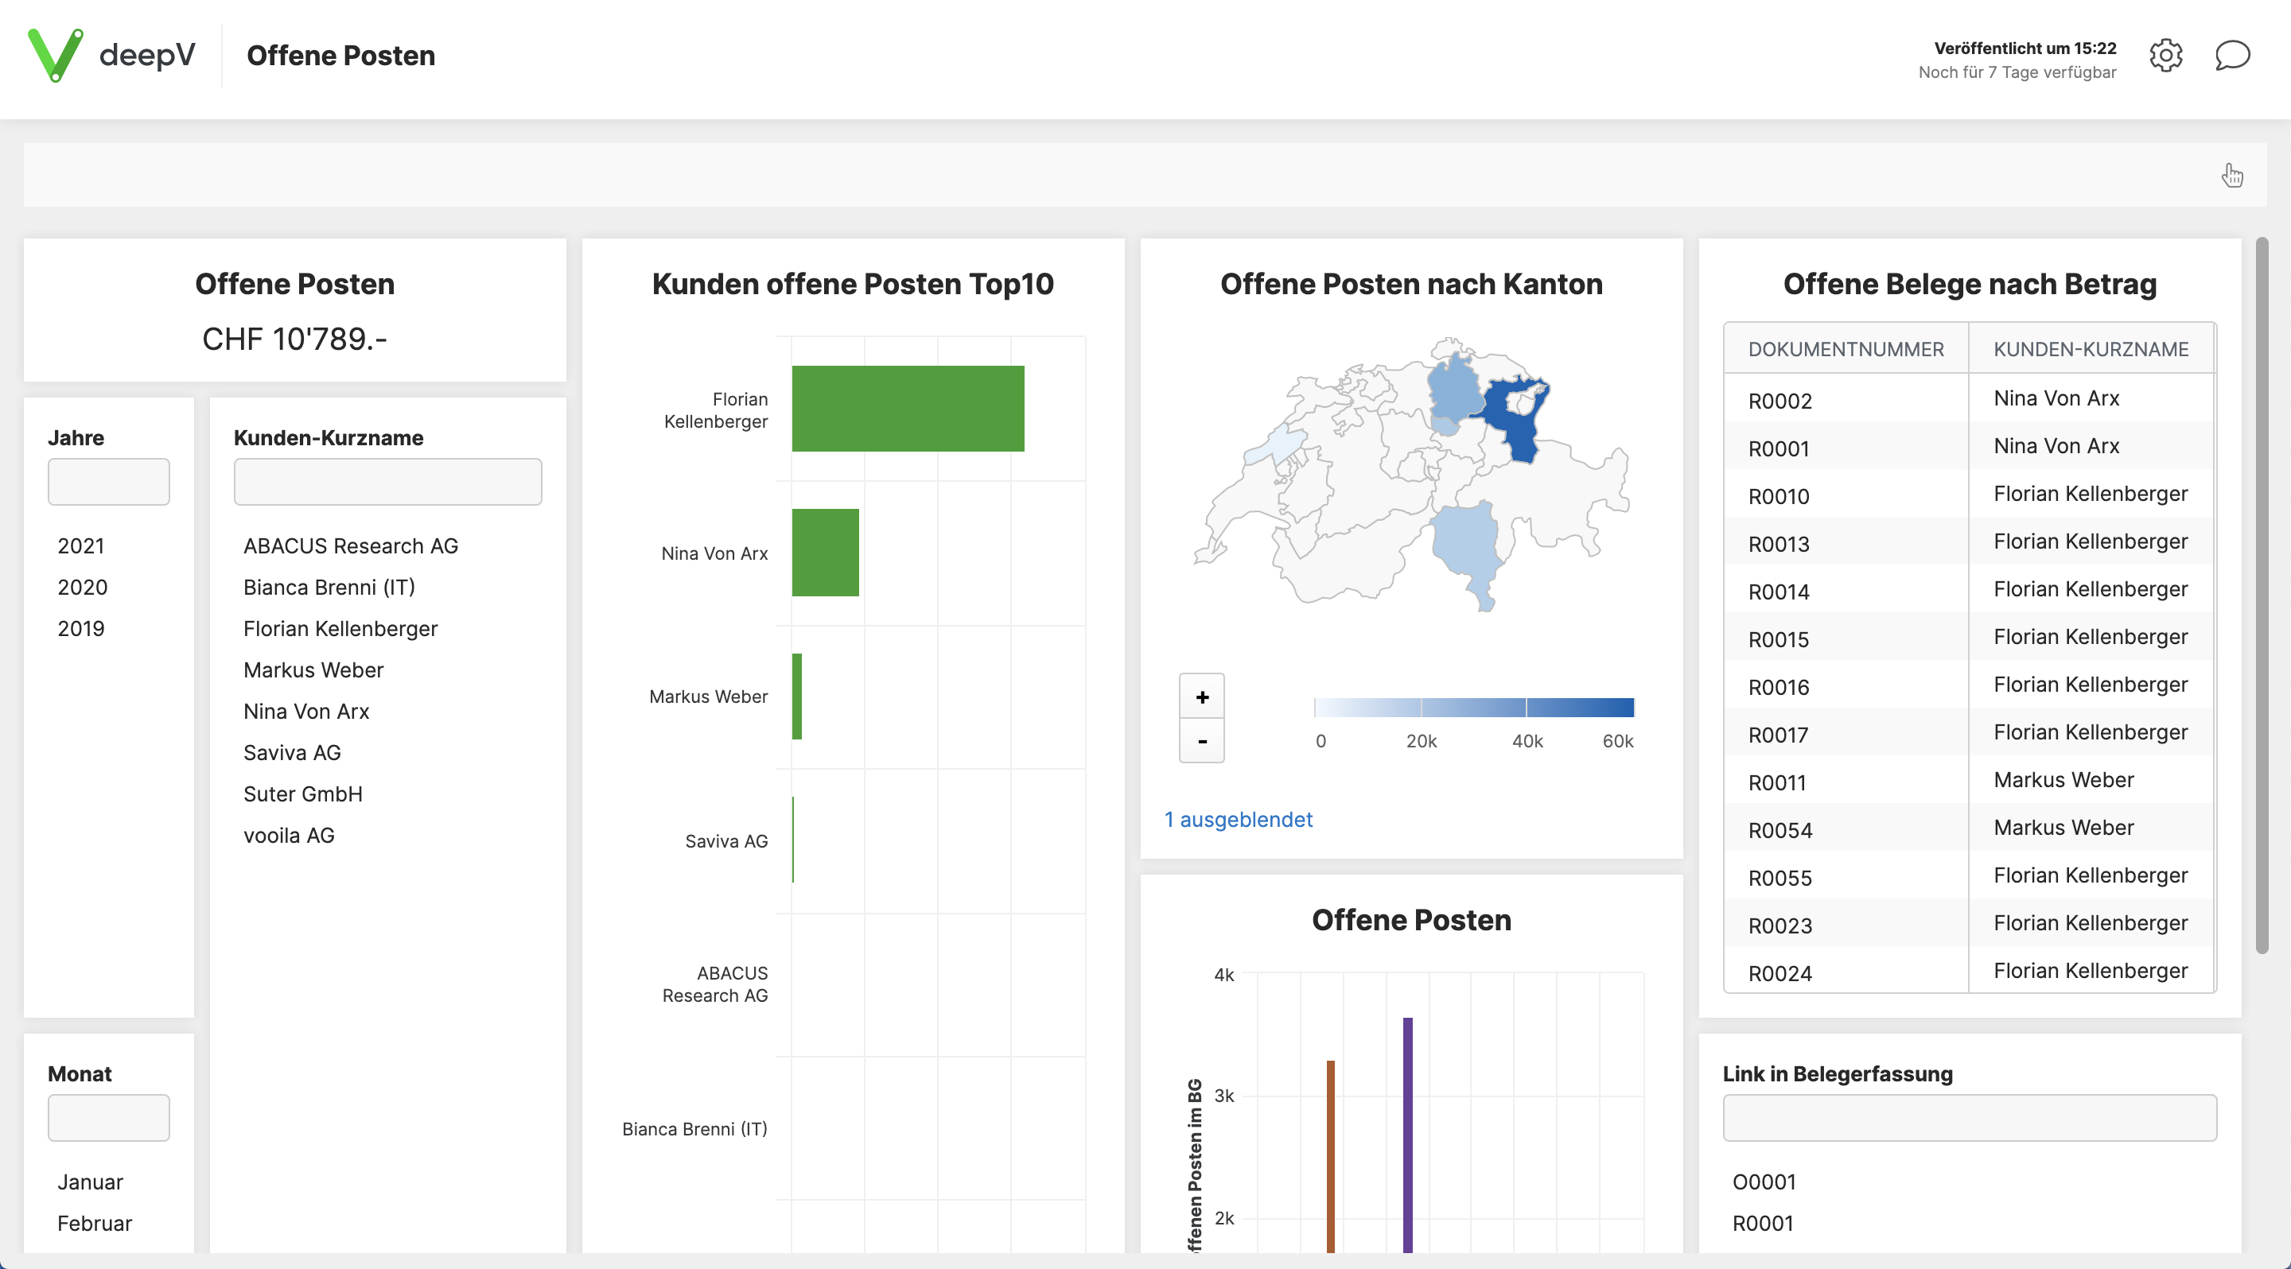
Task: Open the comments speech bubble icon
Action: [2231, 55]
